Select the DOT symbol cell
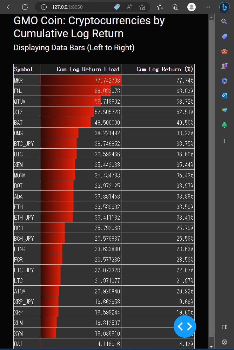 point(27,186)
